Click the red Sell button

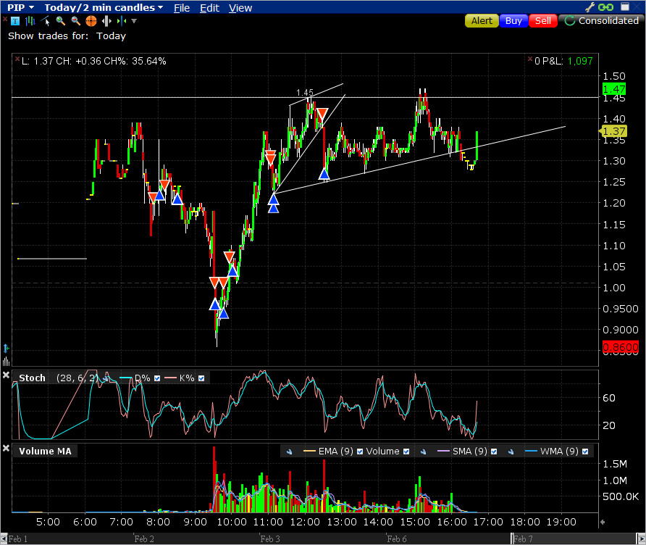pos(543,20)
